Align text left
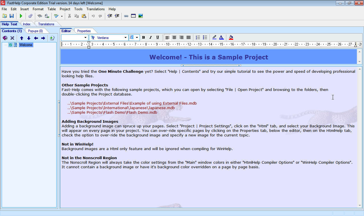Image resolution: width=364 pixels, height=216 pixels. tap(167, 38)
